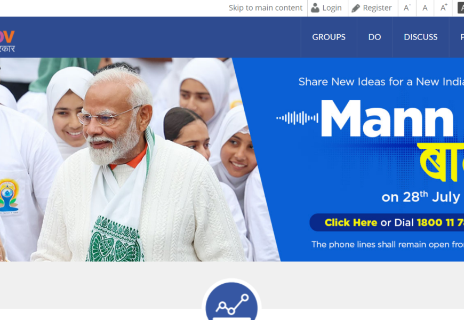Click the Login person icon

coord(315,8)
